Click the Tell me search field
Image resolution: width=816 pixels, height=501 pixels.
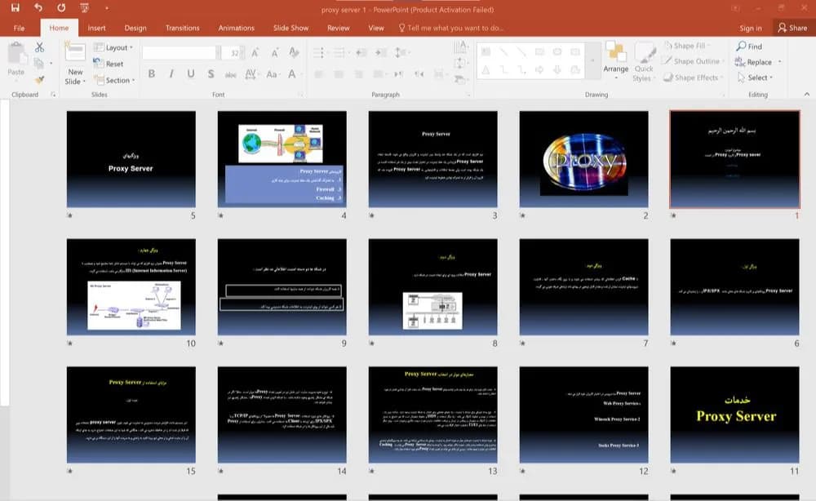tap(450, 28)
